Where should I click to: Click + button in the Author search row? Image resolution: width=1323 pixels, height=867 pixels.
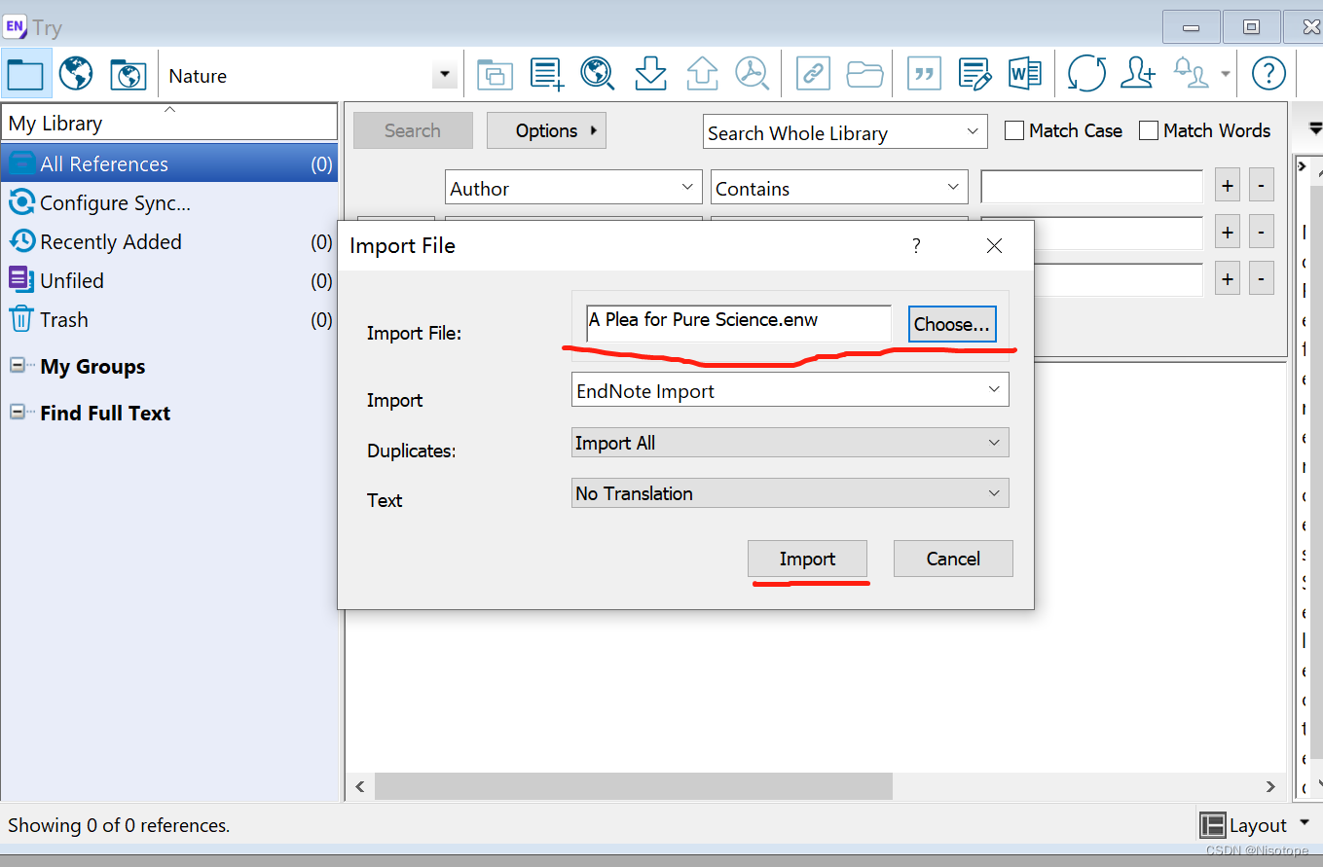(x=1228, y=185)
